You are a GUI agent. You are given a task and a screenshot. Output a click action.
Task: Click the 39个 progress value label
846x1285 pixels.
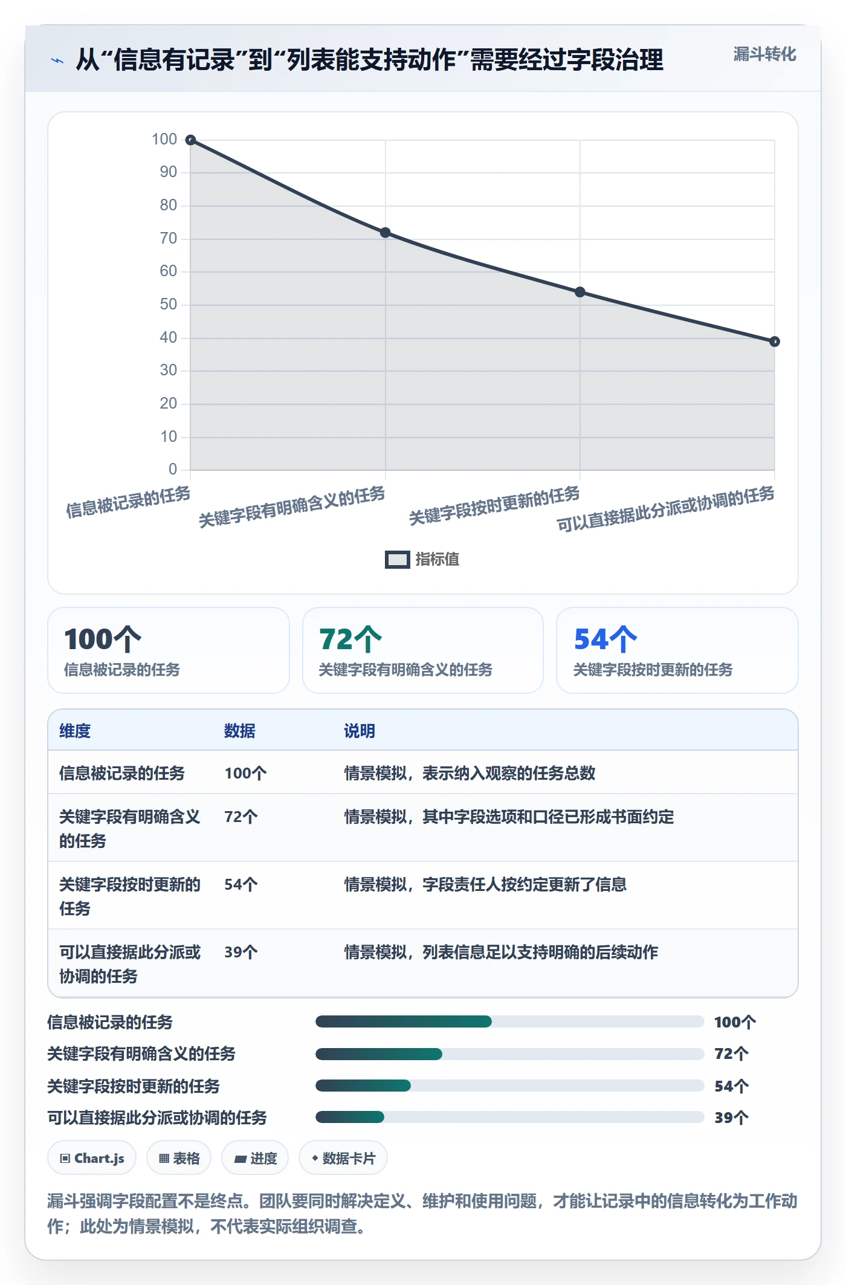coord(732,1118)
